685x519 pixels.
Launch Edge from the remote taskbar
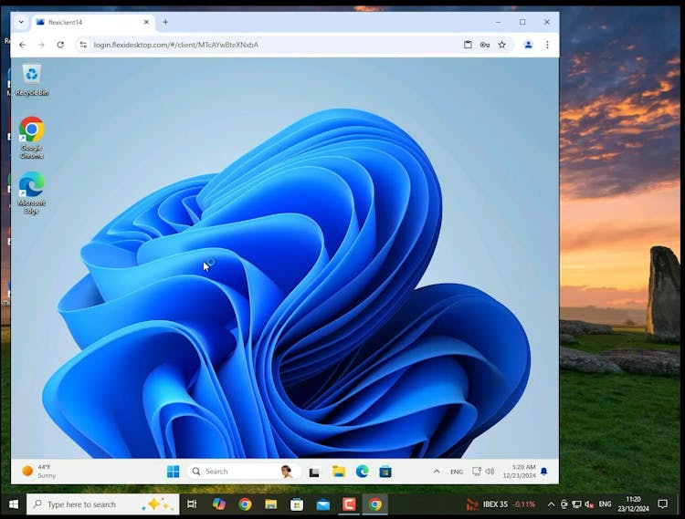click(362, 472)
